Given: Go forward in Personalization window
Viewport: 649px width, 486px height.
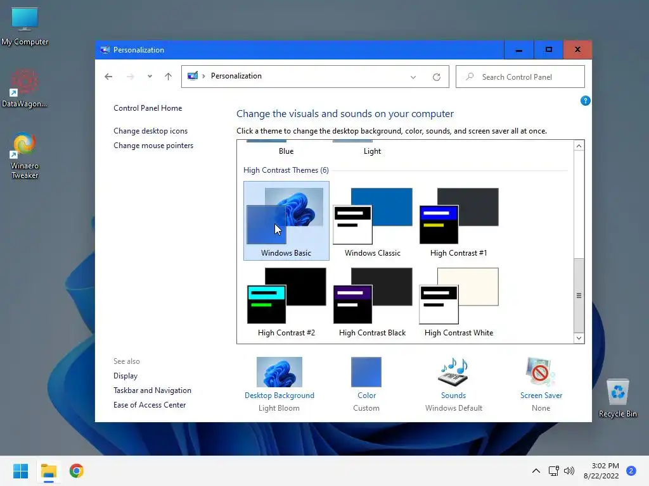Looking at the screenshot, I should pyautogui.click(x=130, y=77).
